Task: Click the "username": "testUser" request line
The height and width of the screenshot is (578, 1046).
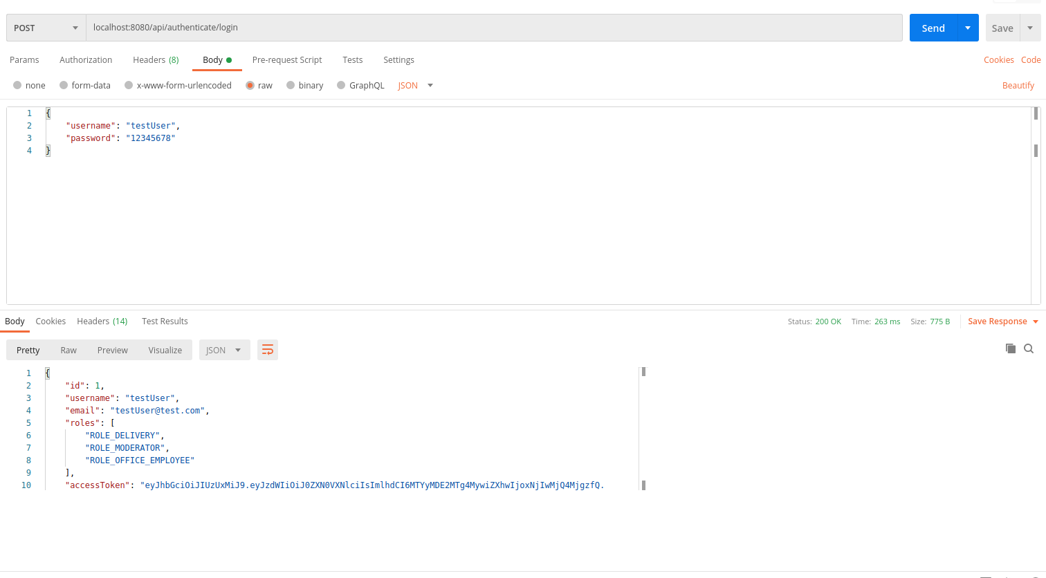Action: coord(122,126)
